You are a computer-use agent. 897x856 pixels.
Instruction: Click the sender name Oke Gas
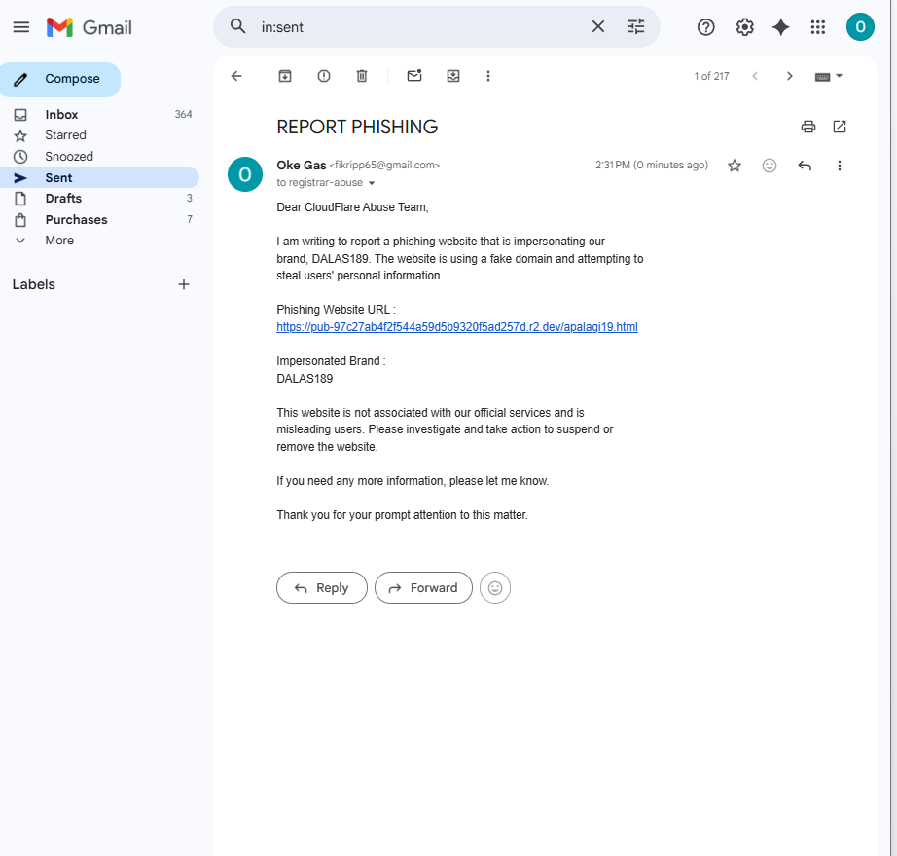coord(301,165)
